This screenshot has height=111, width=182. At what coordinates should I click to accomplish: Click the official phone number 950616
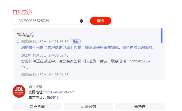(x=53, y=97)
